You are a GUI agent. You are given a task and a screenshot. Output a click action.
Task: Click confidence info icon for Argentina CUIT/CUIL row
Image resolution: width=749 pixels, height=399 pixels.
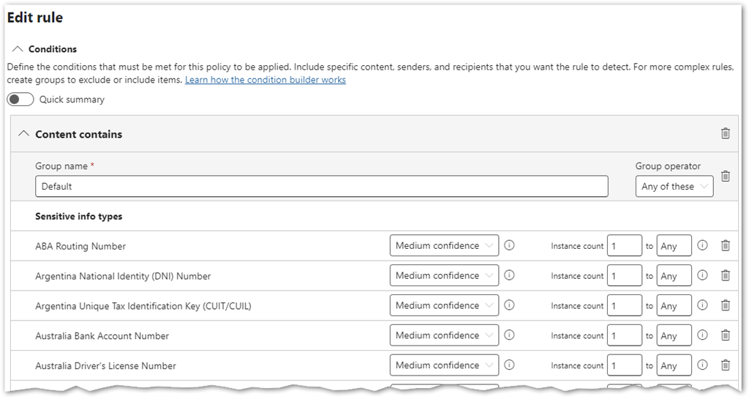(x=509, y=305)
